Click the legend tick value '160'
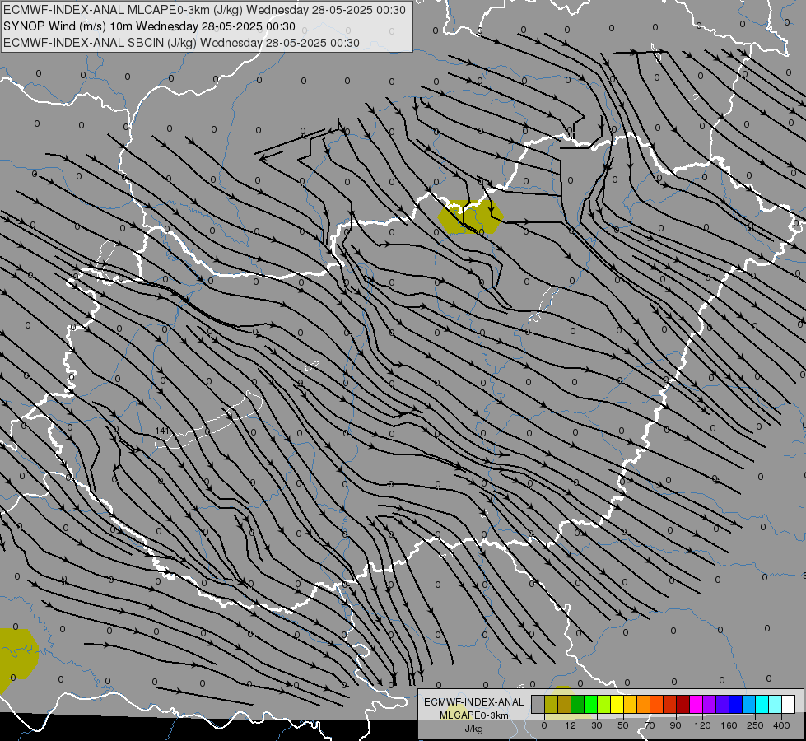 point(729,725)
